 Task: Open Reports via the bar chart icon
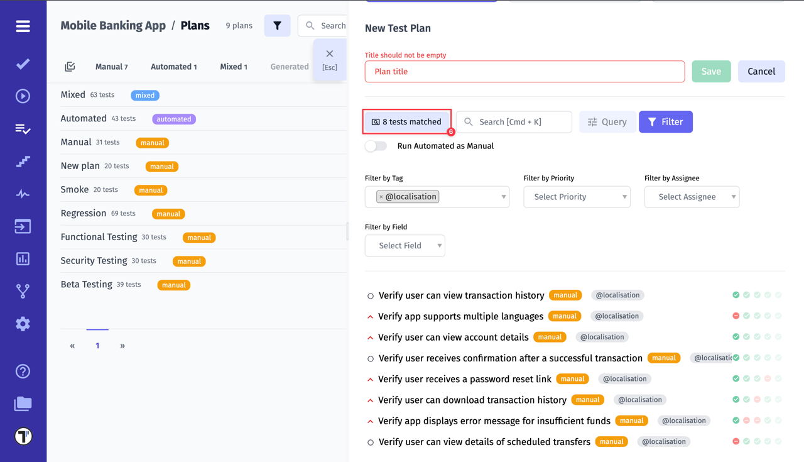pos(23,258)
